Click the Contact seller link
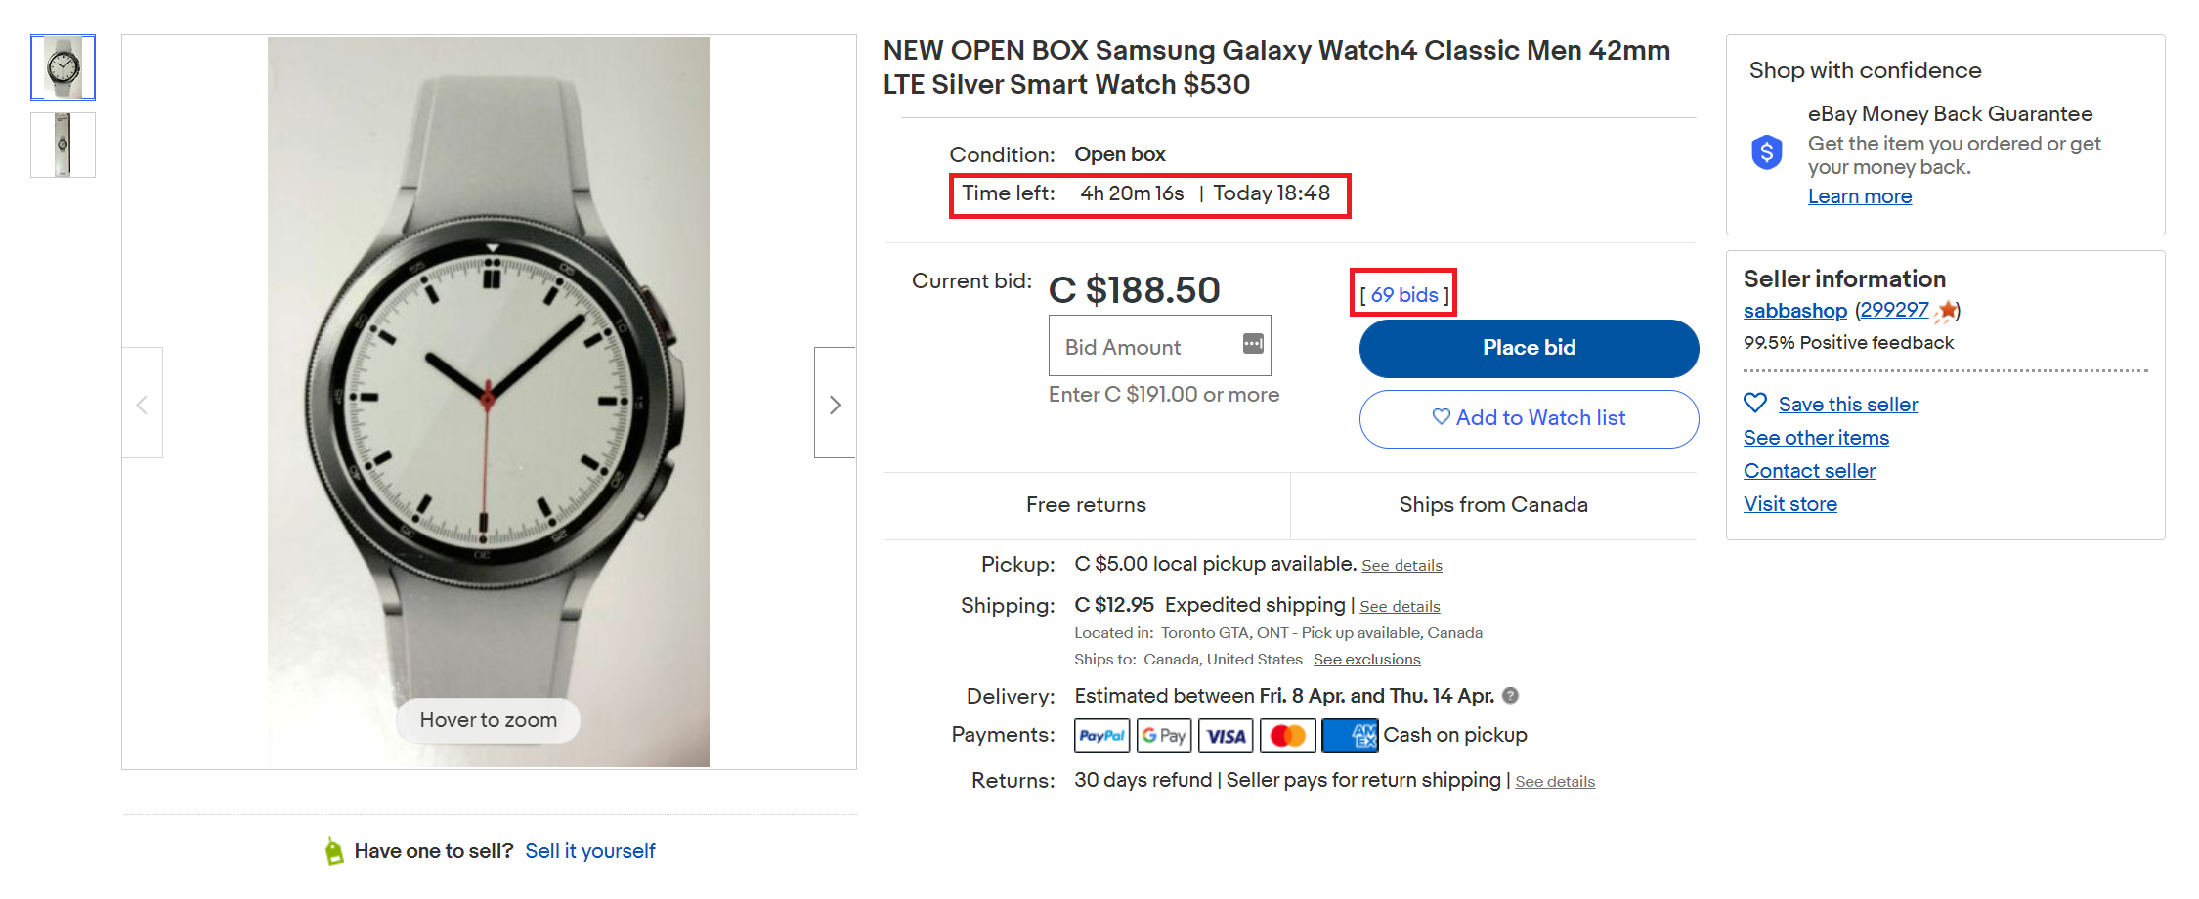This screenshot has height=899, width=2199. coord(1809,471)
